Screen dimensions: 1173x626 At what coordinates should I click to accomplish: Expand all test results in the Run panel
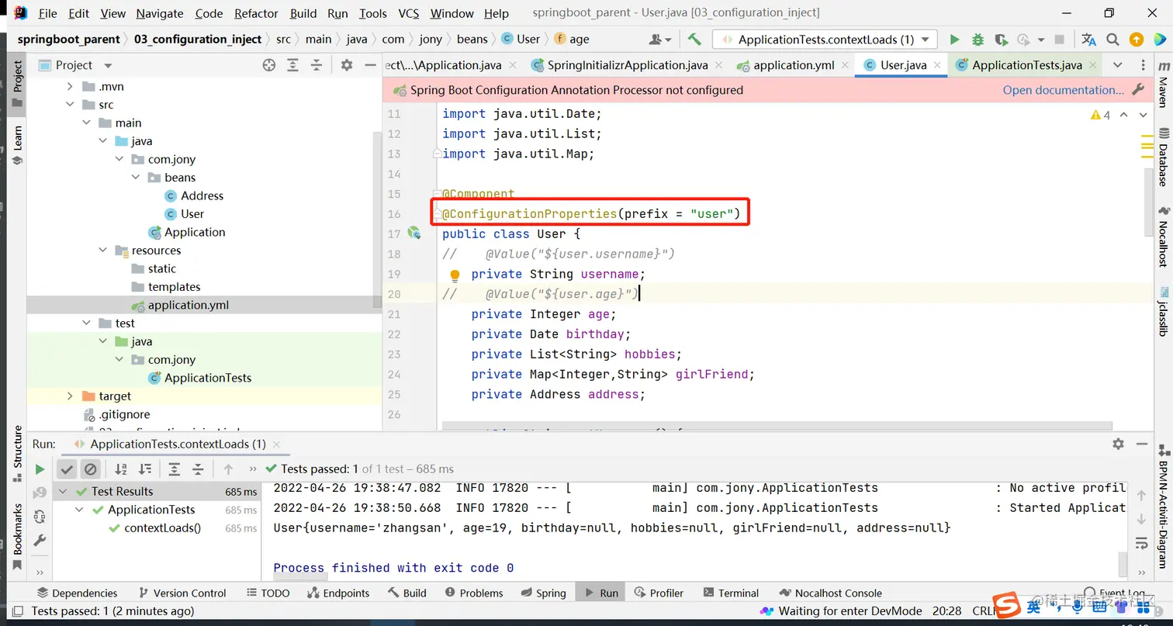pyautogui.click(x=175, y=469)
